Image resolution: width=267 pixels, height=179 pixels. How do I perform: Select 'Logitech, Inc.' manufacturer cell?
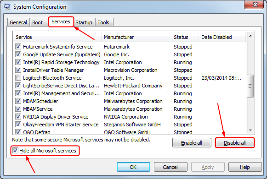(119, 78)
